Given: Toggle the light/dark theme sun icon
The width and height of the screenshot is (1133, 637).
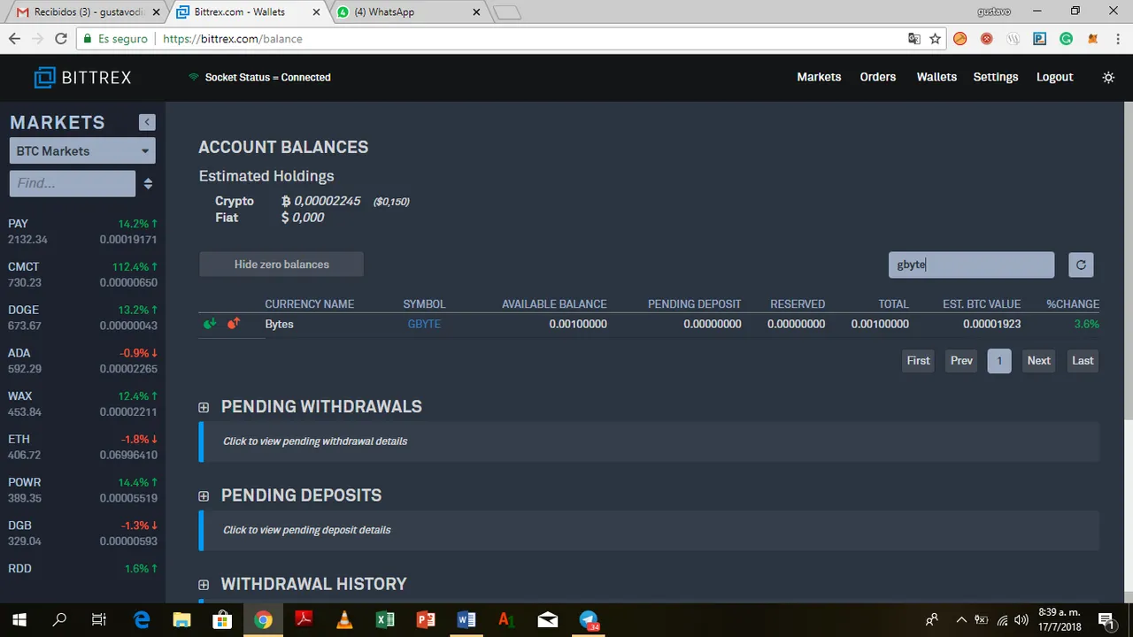Looking at the screenshot, I should click(1108, 78).
